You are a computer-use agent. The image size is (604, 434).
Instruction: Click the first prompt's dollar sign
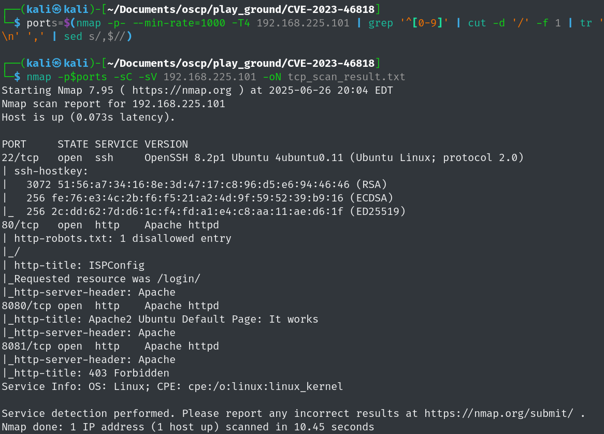pyautogui.click(x=17, y=23)
